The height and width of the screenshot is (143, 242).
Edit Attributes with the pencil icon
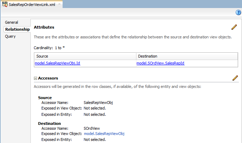234,27
